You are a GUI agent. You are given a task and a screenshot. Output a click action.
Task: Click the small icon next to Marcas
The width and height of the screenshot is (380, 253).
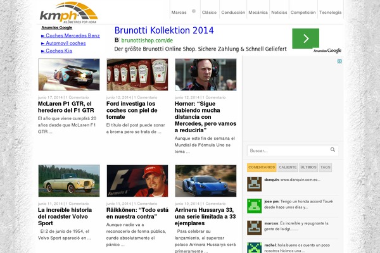(194, 11)
